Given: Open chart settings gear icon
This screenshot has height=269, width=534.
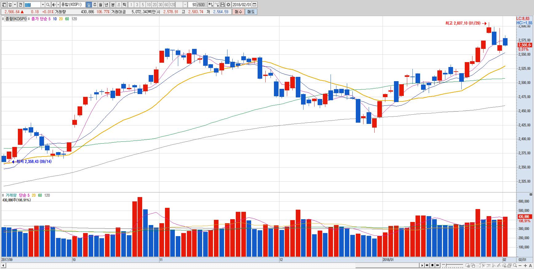Looking at the screenshot, I should coord(228,5).
